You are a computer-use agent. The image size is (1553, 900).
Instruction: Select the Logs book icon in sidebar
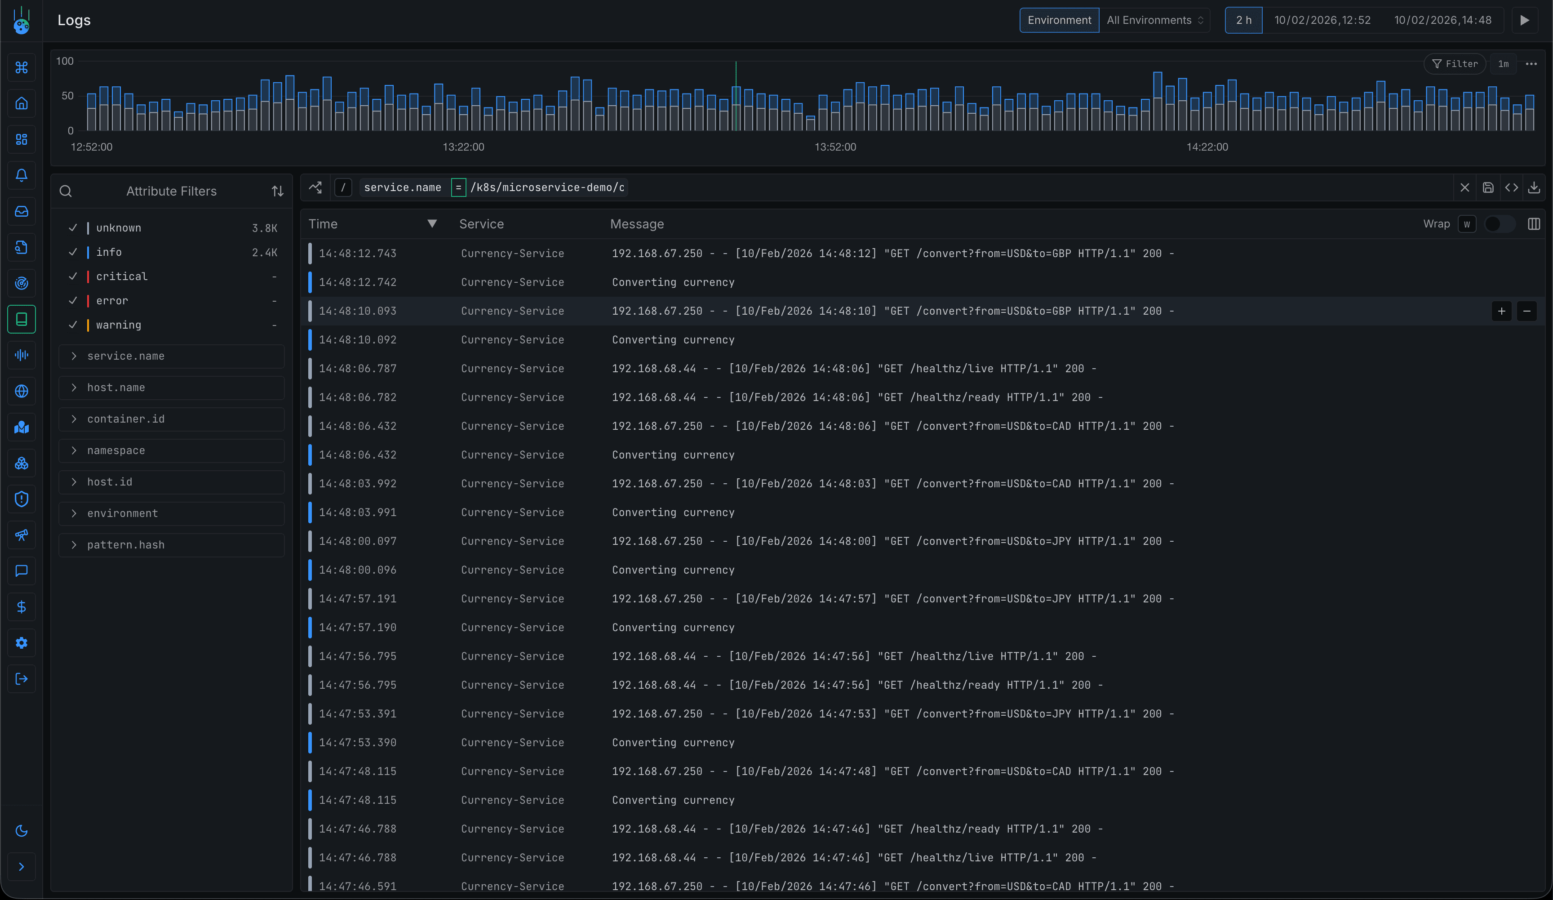point(22,319)
